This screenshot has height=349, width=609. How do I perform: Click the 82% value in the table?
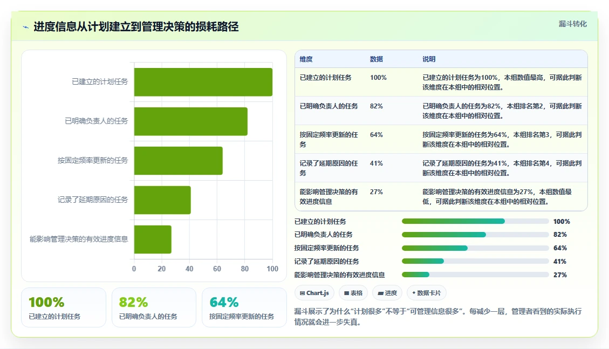(x=377, y=106)
